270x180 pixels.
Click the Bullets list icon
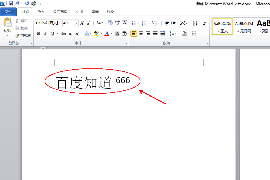(134, 23)
